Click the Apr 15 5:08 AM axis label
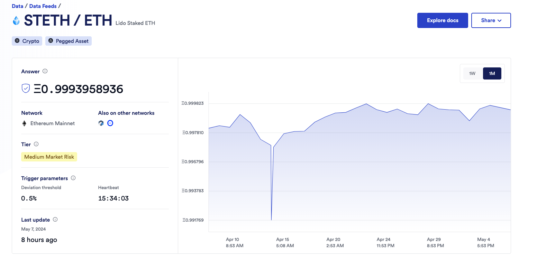The image size is (537, 270). 285,242
